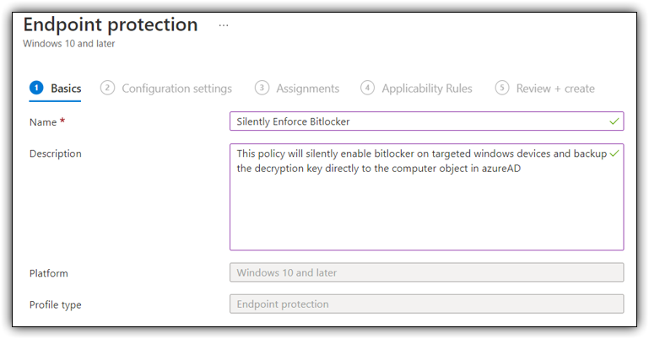Focus the Name field containing Silently Enforce Bitlocker
Image resolution: width=649 pixels, height=339 pixels.
pyautogui.click(x=427, y=121)
